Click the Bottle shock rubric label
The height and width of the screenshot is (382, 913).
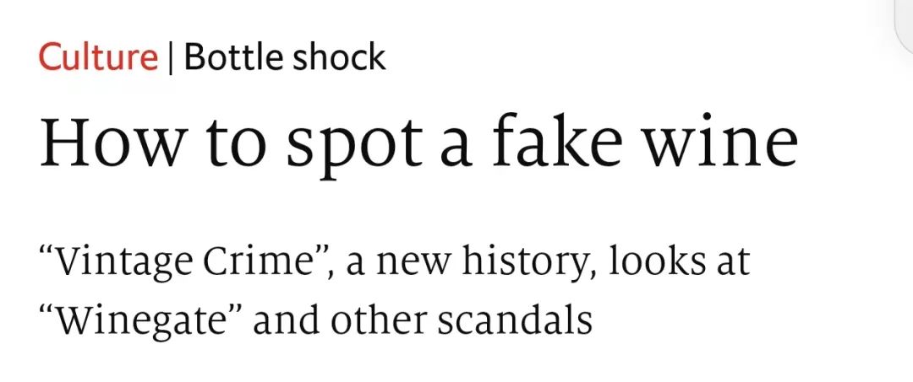[x=285, y=57]
